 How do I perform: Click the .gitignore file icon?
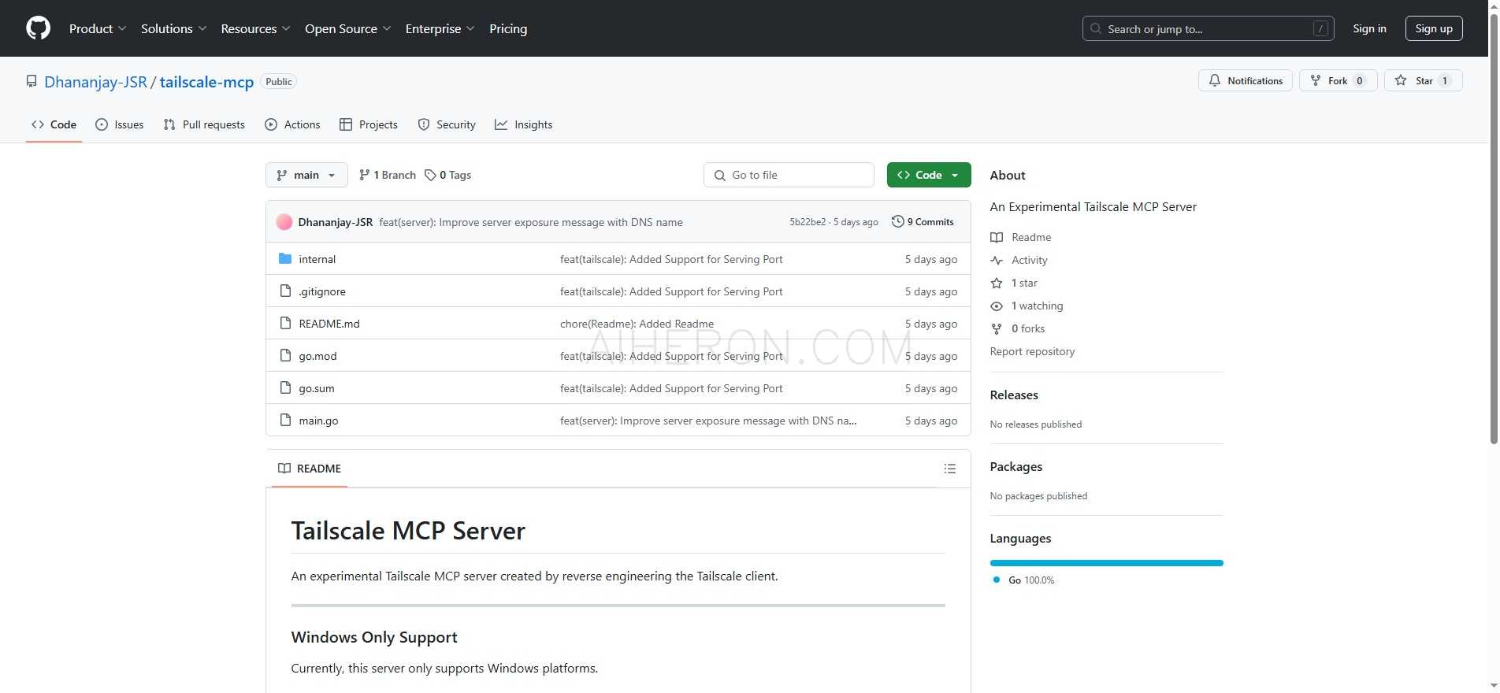tap(285, 291)
